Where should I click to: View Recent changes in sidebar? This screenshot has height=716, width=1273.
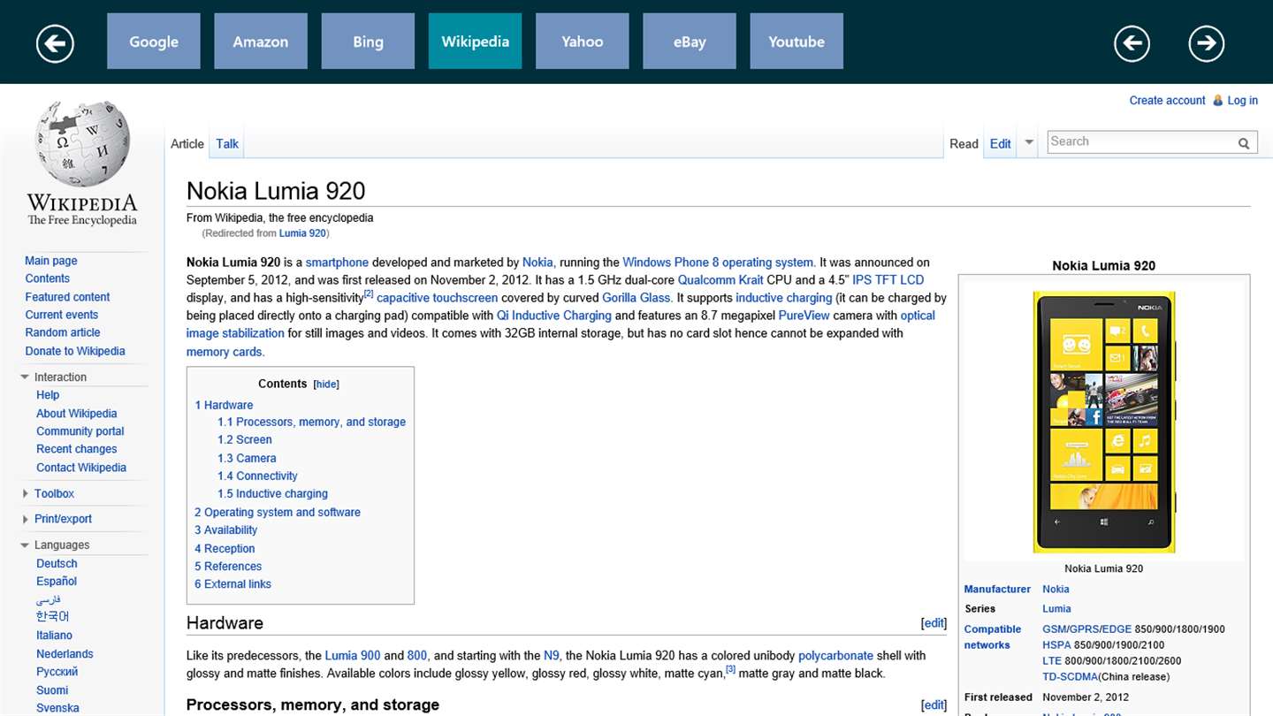coord(77,449)
